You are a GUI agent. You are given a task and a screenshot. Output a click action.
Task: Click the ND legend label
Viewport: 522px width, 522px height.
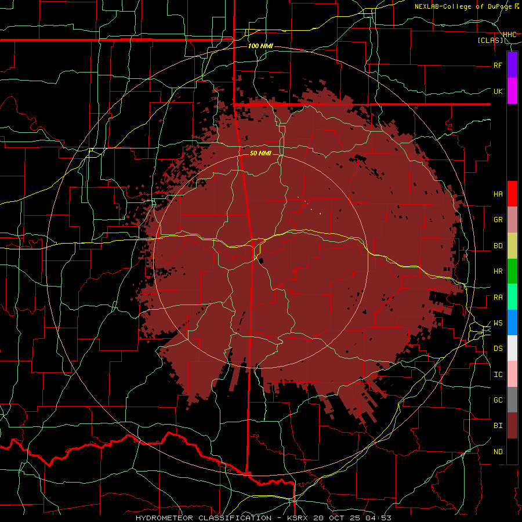(x=498, y=452)
